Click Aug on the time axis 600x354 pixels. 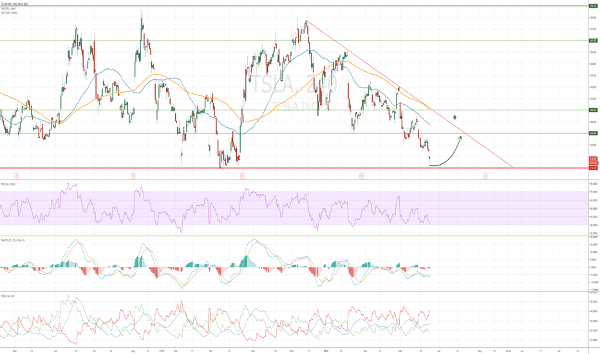coord(133,351)
